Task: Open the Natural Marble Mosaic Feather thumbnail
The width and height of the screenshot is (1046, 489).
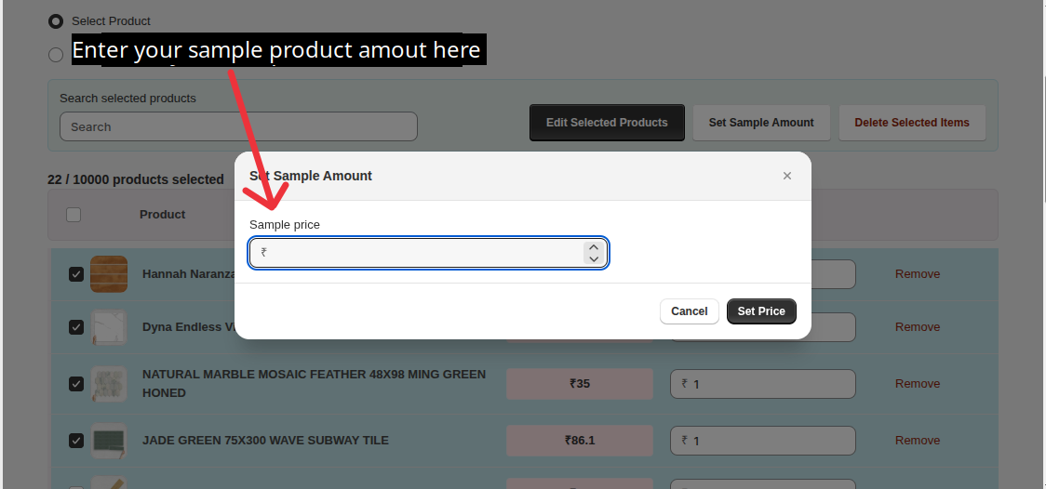Action: (109, 384)
